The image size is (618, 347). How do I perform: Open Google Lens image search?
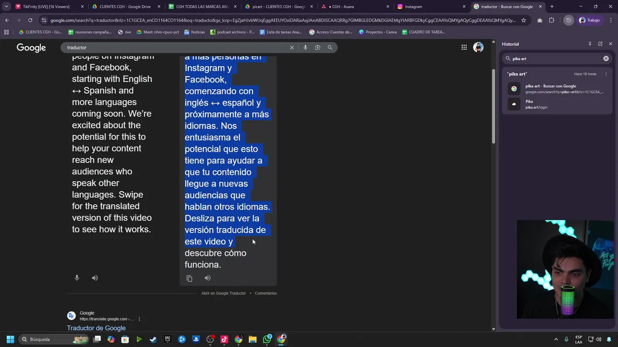[318, 48]
